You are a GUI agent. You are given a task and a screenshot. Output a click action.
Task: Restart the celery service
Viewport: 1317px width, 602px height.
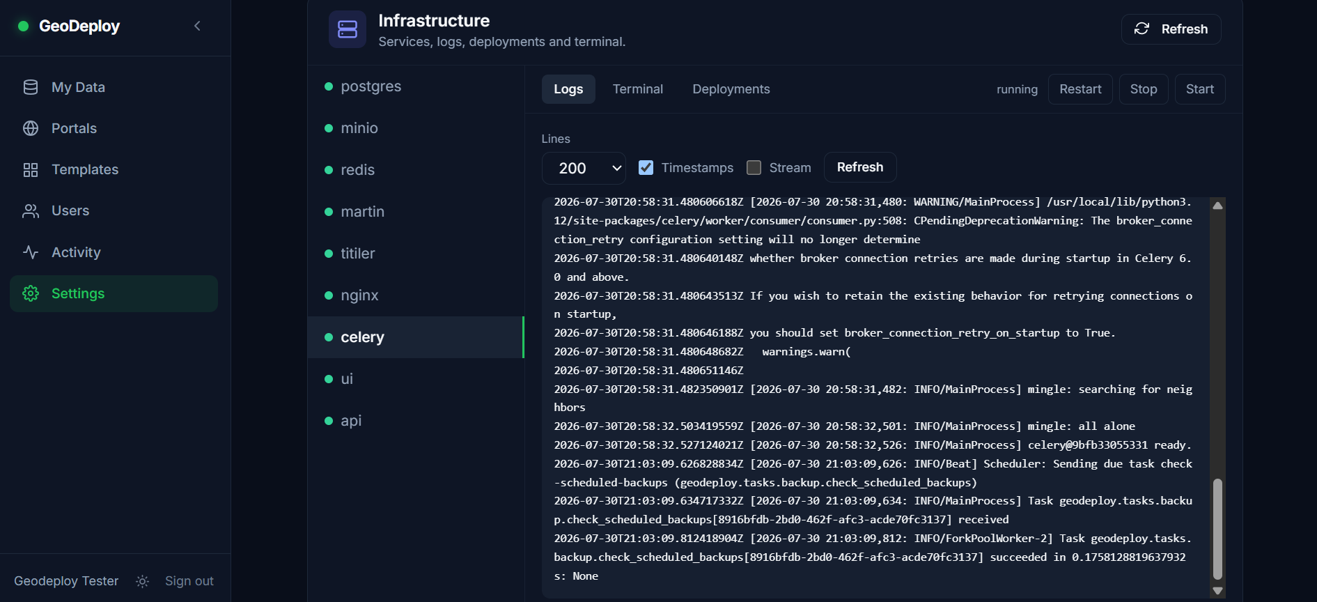pos(1080,89)
